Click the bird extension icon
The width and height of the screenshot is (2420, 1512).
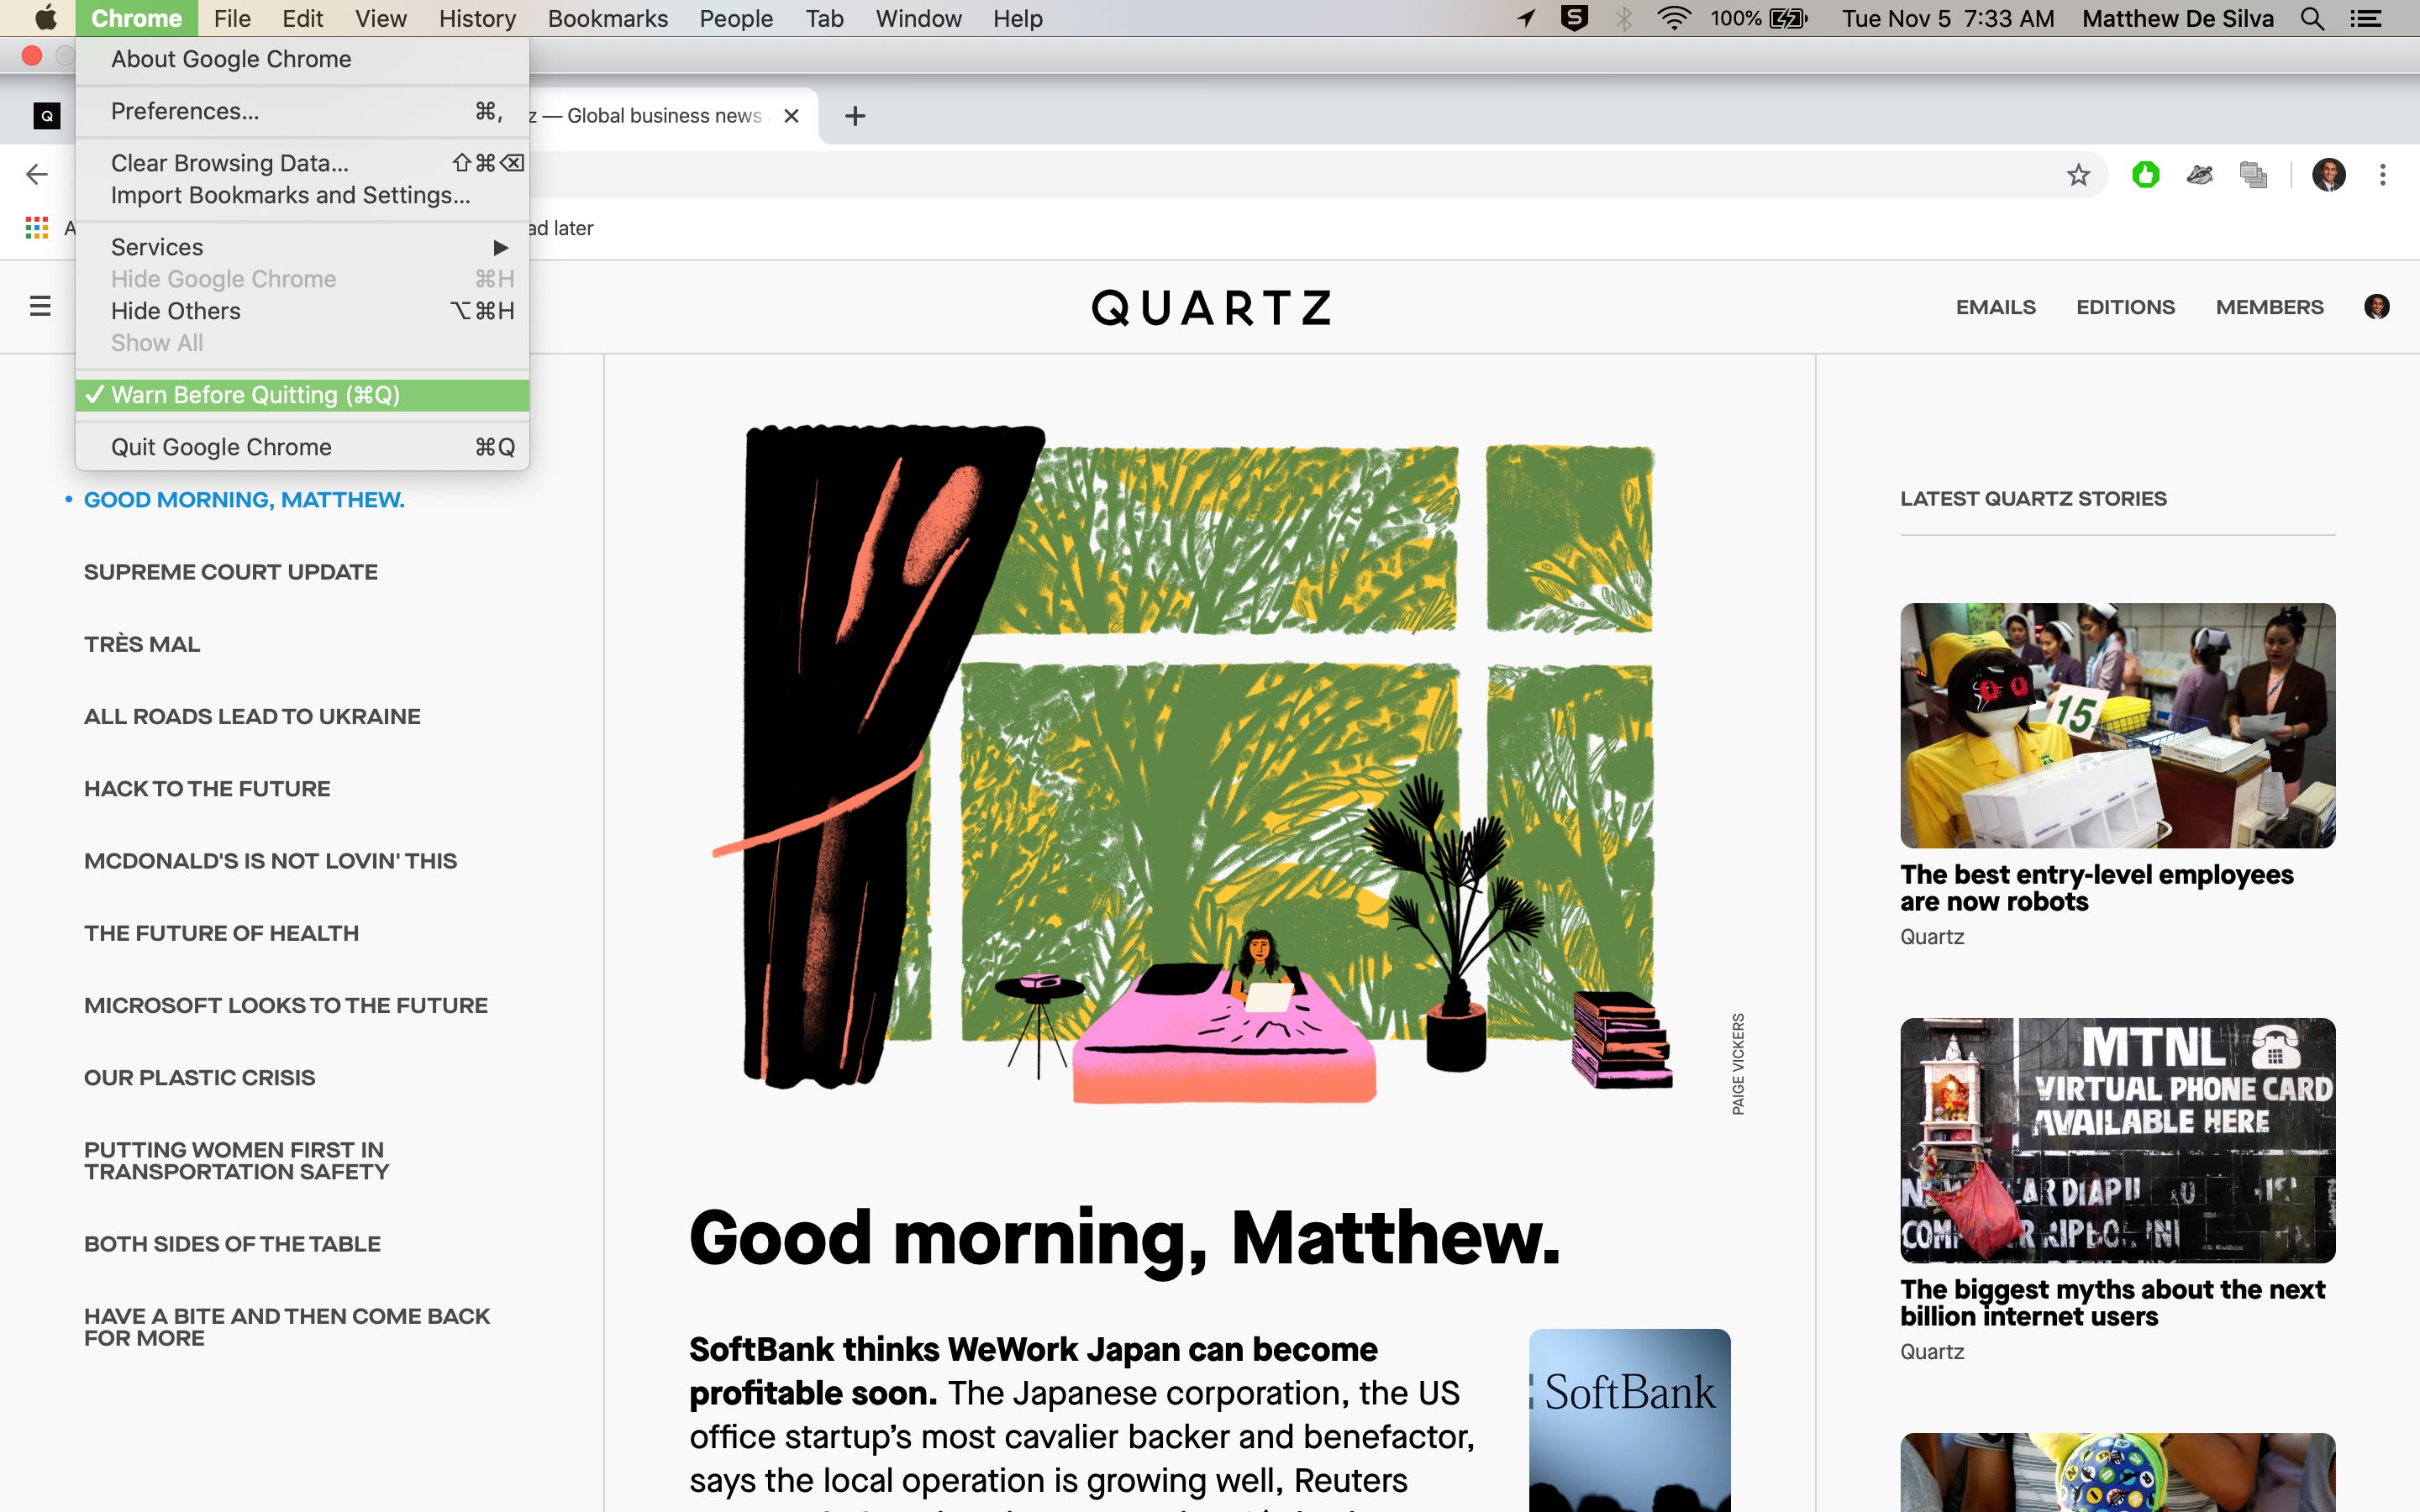pyautogui.click(x=2200, y=175)
